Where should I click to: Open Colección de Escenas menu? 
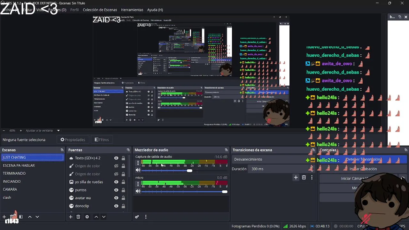[100, 10]
